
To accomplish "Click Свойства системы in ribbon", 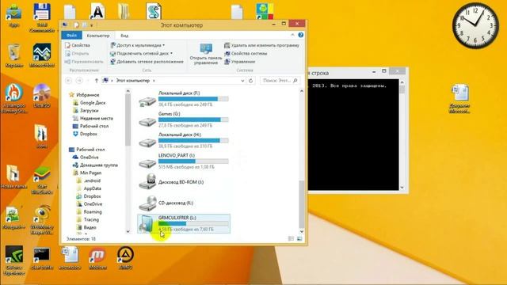I will tap(246, 53).
